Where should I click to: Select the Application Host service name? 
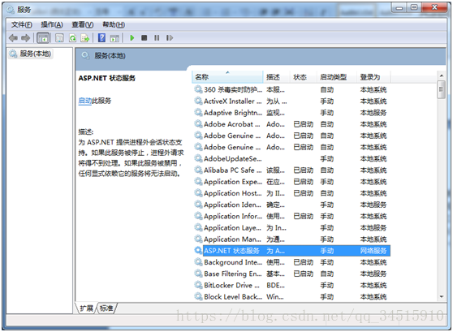pos(232,193)
